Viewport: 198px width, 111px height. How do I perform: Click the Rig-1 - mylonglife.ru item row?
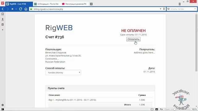[x=100, y=100]
